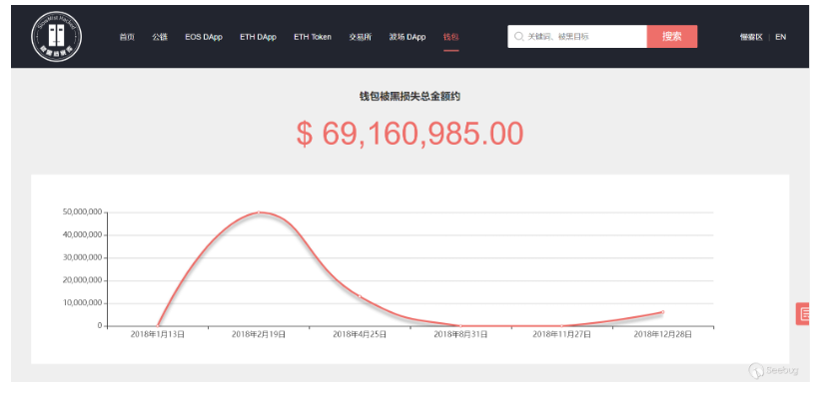Click the SlowMist Hacked circular logo
This screenshot has height=395, width=832.
pos(56,37)
